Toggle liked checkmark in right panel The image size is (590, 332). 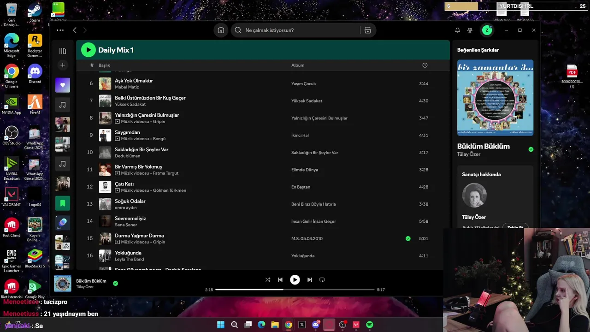[531, 149]
